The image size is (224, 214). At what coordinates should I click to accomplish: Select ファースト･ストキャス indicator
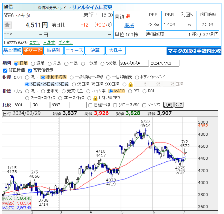[27, 98]
